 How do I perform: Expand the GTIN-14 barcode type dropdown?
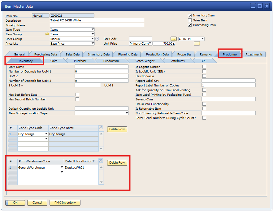202,39
